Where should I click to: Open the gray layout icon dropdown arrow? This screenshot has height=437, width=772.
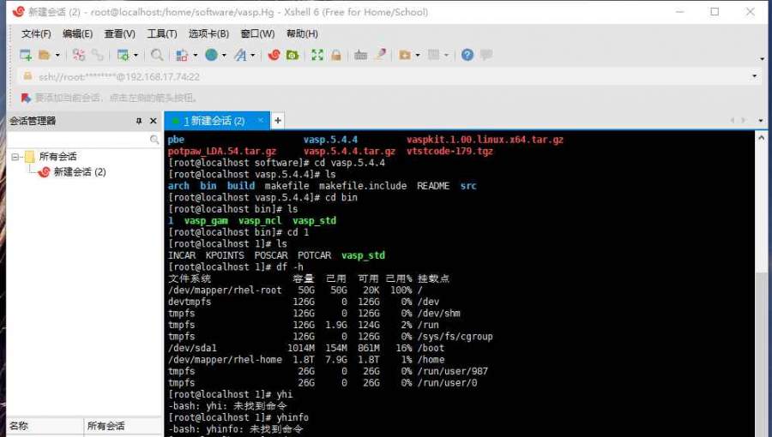click(447, 55)
